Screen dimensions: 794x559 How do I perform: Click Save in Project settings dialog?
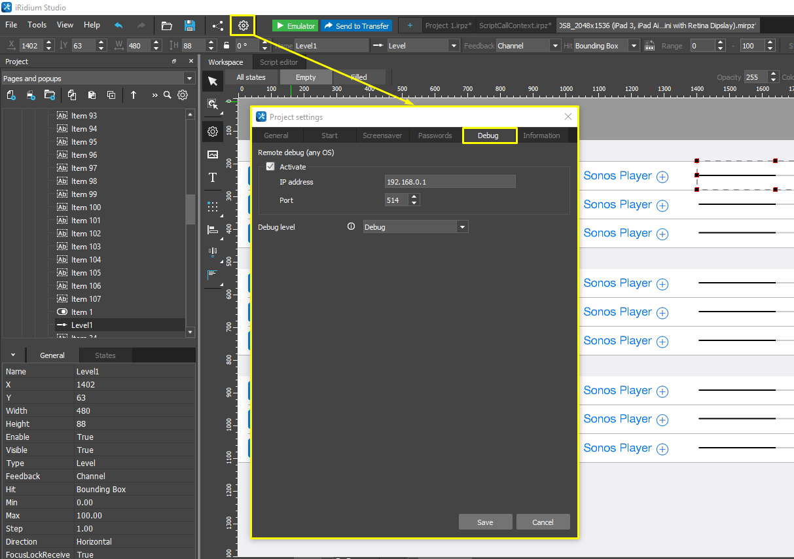point(485,522)
